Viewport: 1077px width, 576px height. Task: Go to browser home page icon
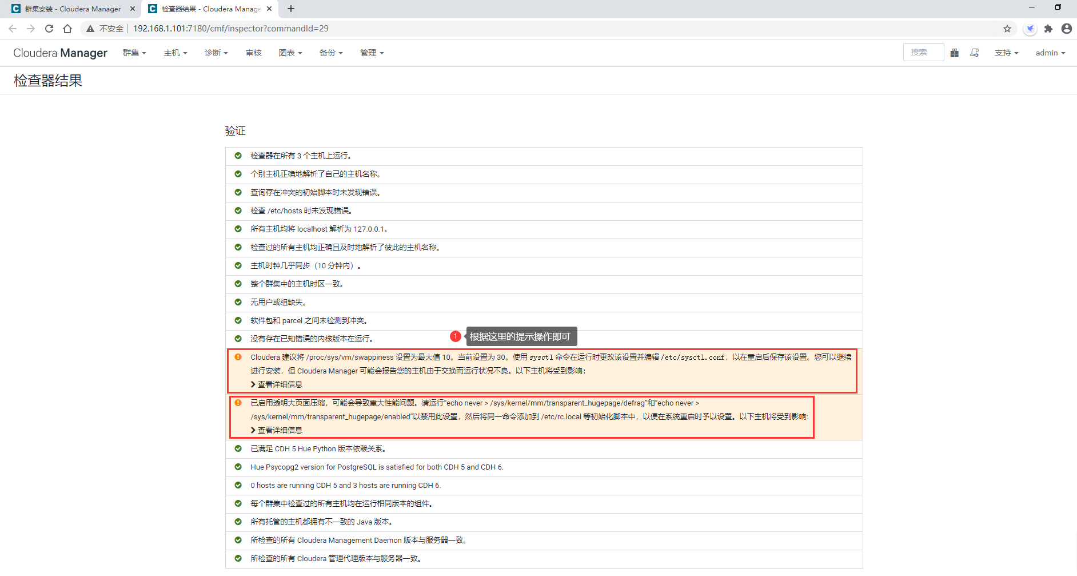pos(67,29)
